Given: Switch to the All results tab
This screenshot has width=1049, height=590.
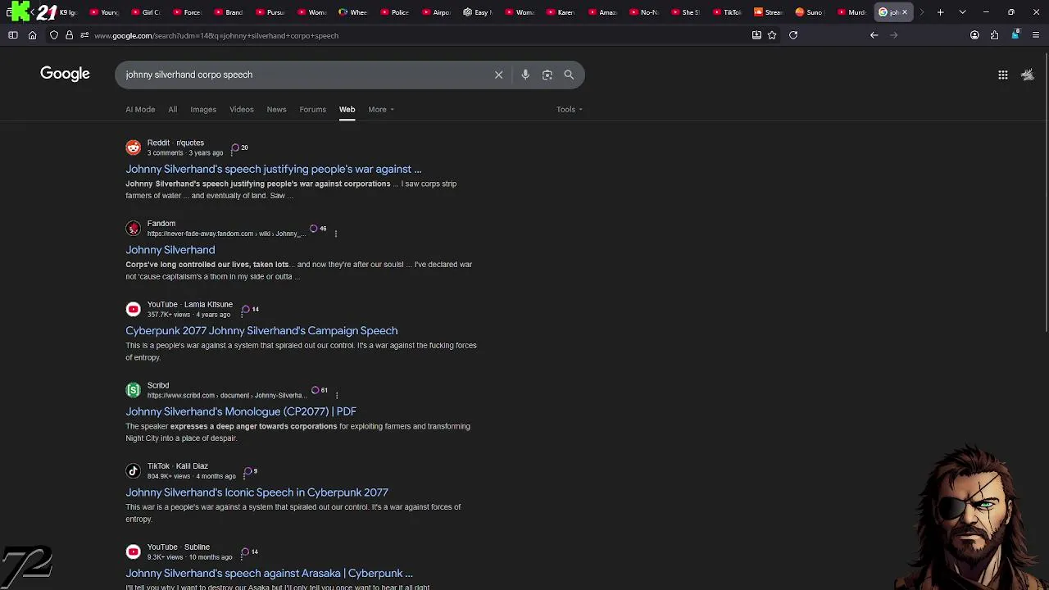Looking at the screenshot, I should coord(172,109).
